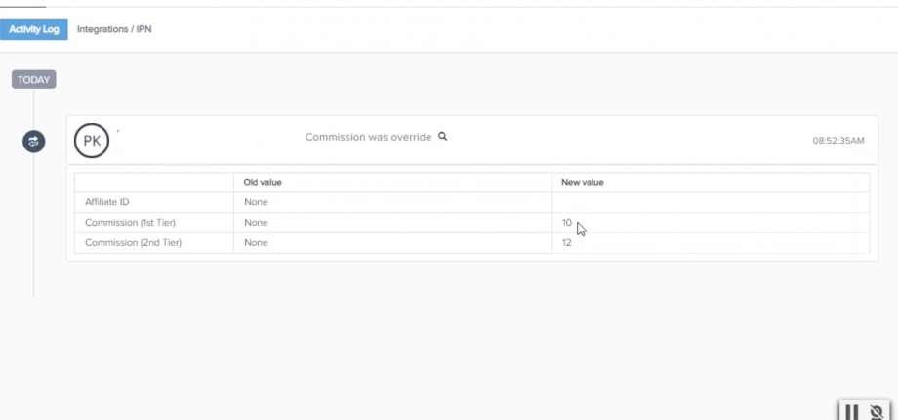Click the New value column header

(583, 183)
